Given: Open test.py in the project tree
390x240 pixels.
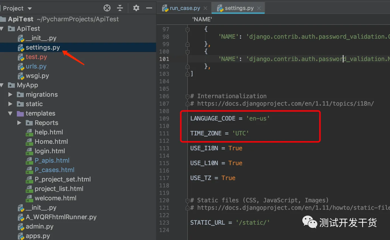Looking at the screenshot, I should pos(36,57).
